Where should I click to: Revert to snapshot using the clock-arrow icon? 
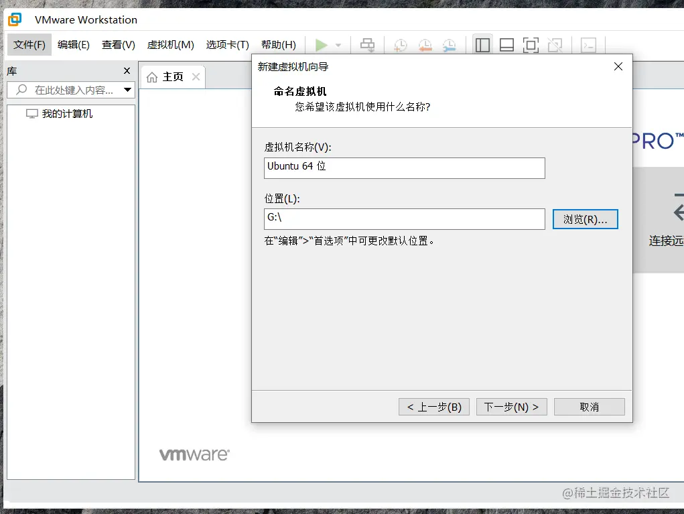coord(425,46)
